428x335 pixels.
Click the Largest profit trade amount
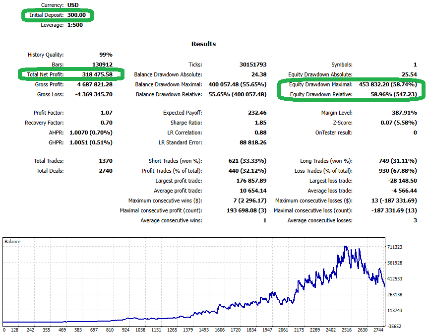250,181
